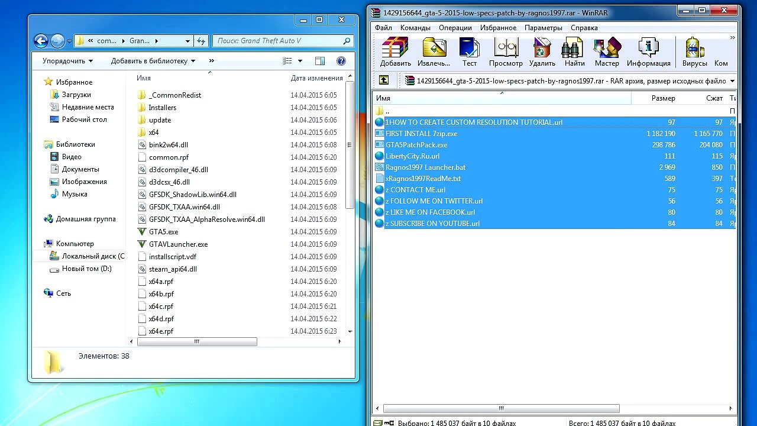
Task: Sort Explorer files by Дата изменения column
Action: (x=316, y=78)
